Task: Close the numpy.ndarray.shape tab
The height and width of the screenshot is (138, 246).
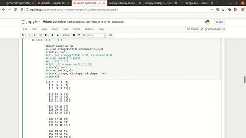Action: pyautogui.click(x=140, y=3)
